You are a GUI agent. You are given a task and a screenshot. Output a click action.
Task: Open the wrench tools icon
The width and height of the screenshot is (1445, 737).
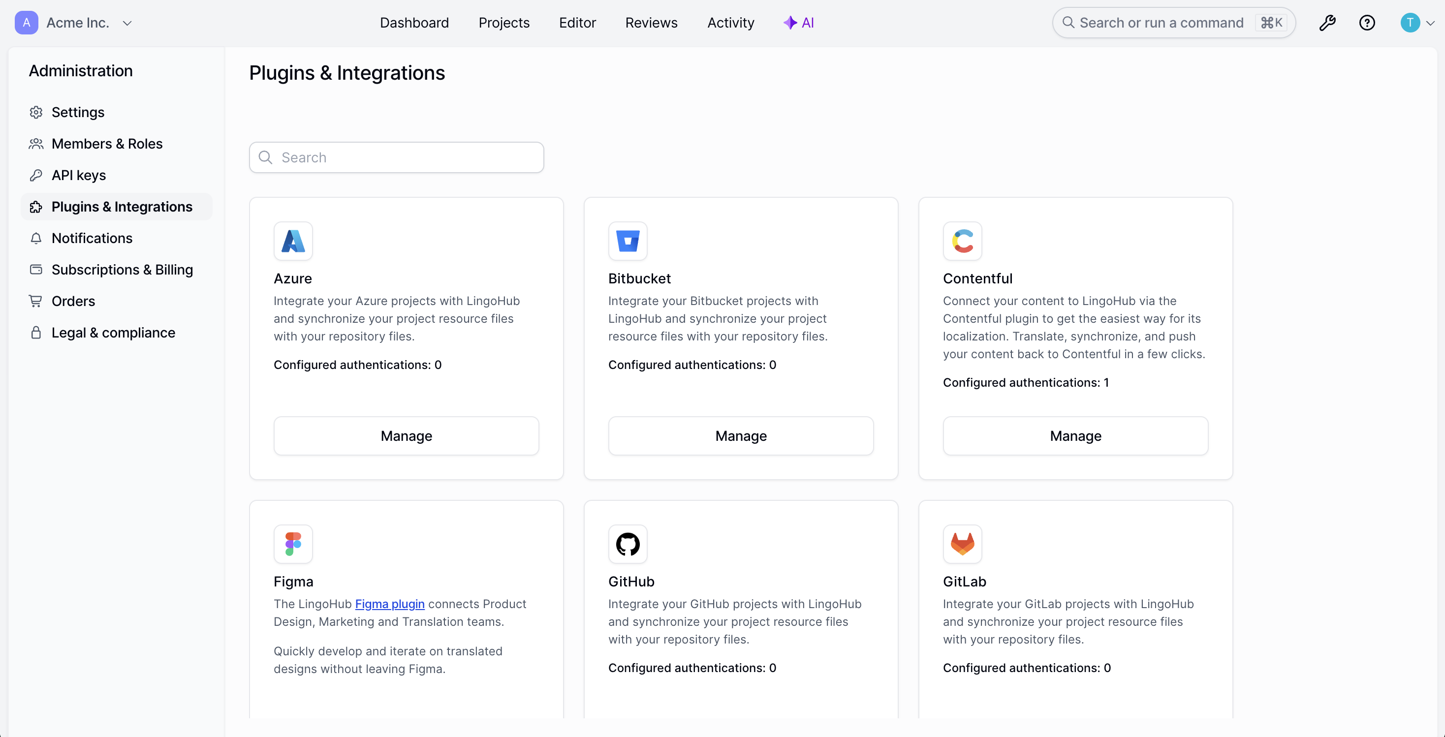[1327, 23]
